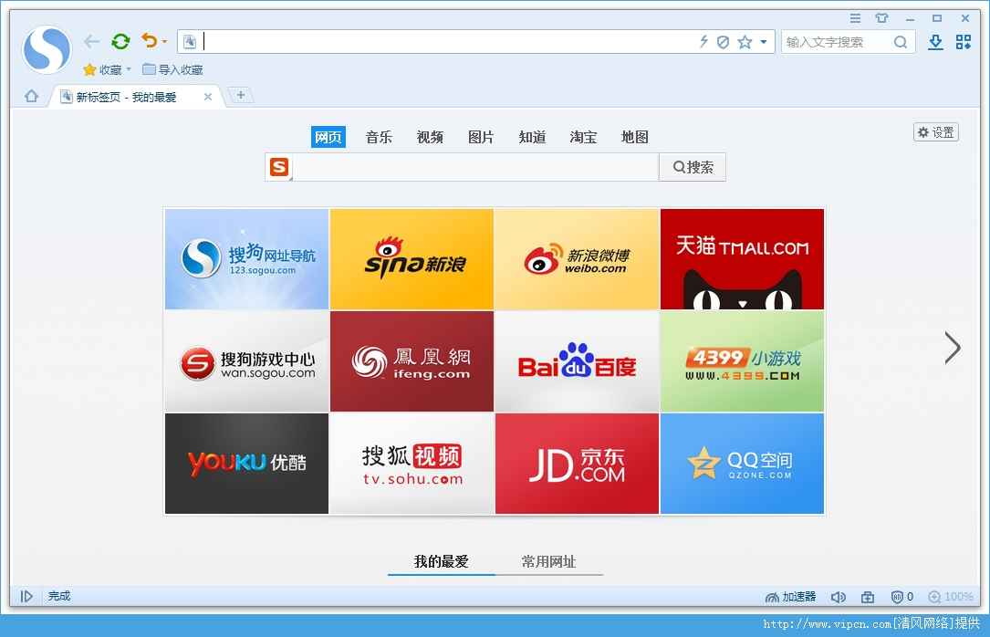This screenshot has height=637, width=990.
Task: Open the extensions grid icon
Action: 964,42
